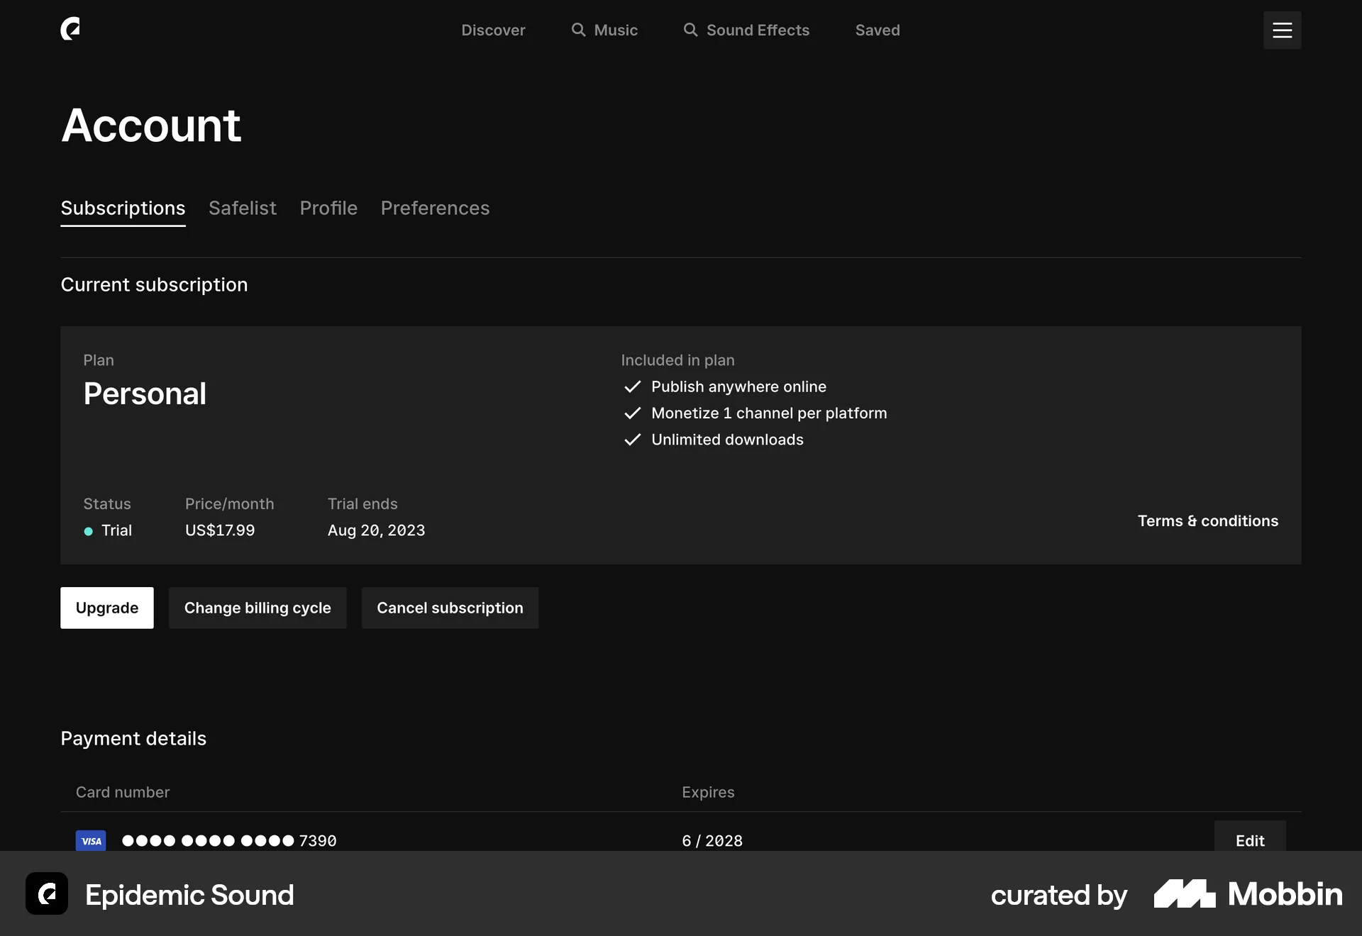Open Terms & conditions
This screenshot has width=1362, height=936.
(x=1207, y=520)
